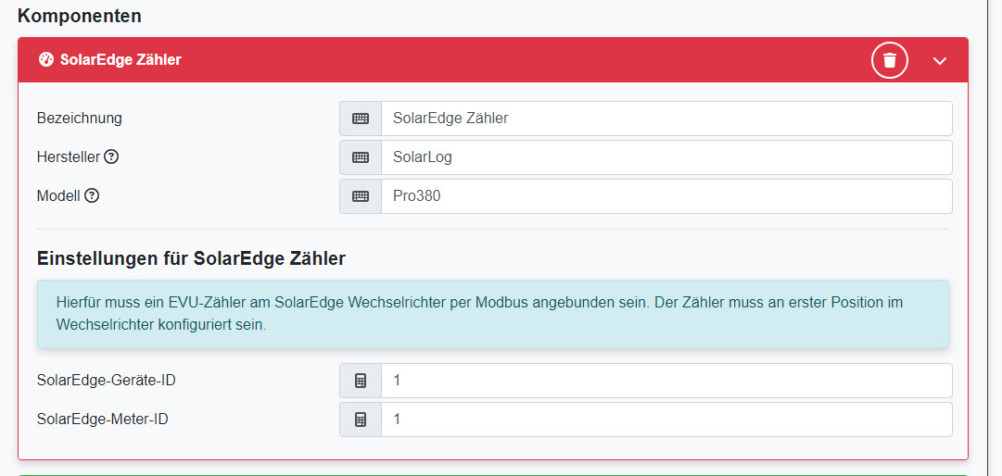Delete the SolarEdge Zähler component via trash icon

click(x=890, y=60)
